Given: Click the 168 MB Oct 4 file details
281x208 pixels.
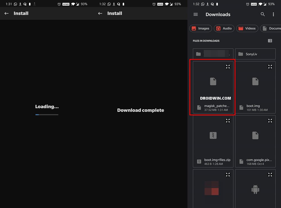Looking at the screenshot, I should tap(255, 164).
